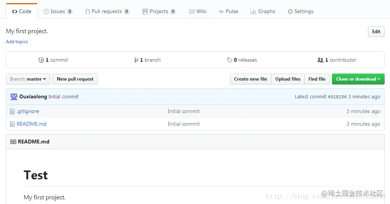Switch to the Issues tab
The image size is (390, 204).
coord(58,12)
